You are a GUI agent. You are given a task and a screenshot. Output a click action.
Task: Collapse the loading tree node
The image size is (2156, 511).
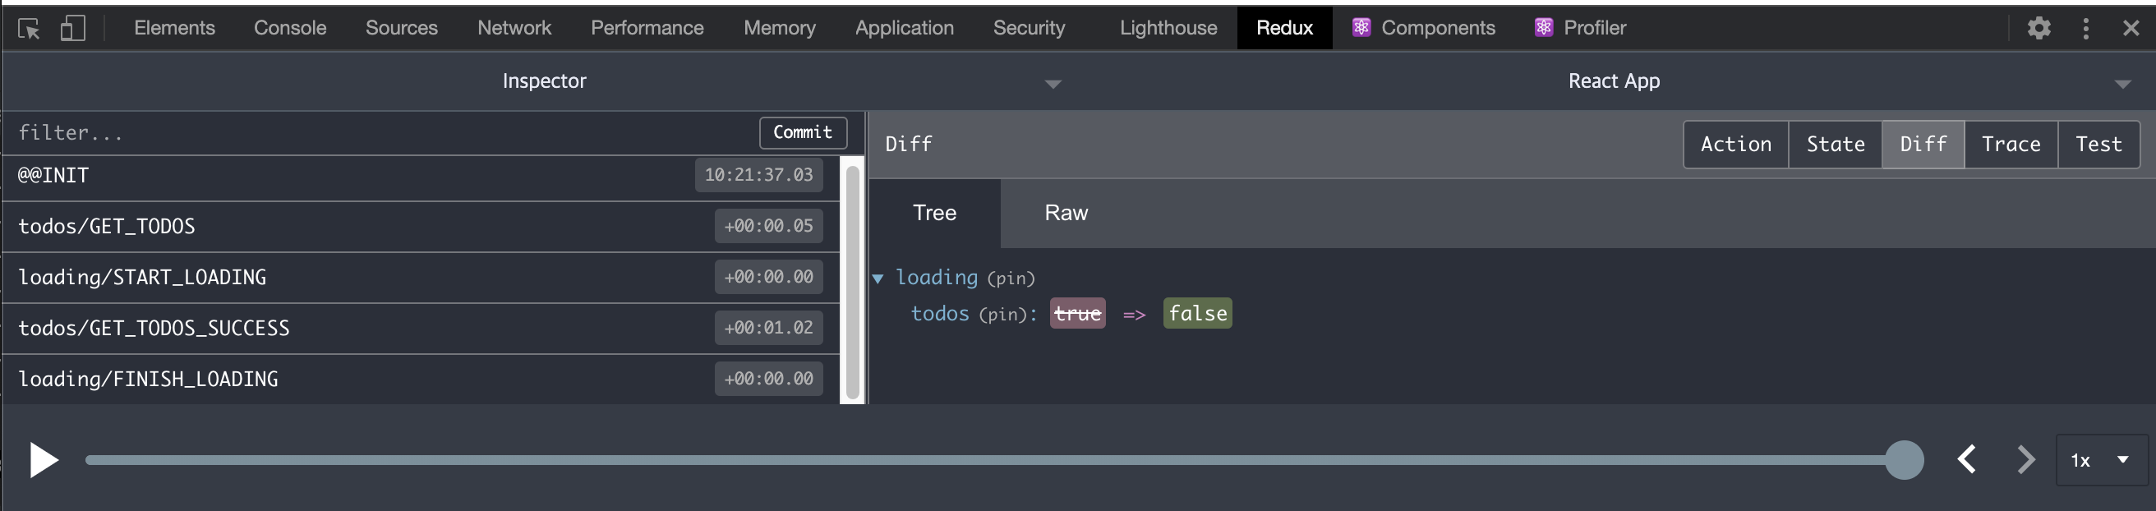point(878,279)
